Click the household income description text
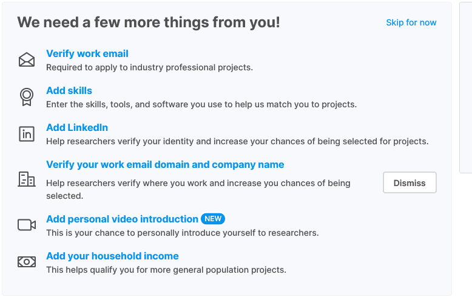The image size is (472, 300). [166, 269]
